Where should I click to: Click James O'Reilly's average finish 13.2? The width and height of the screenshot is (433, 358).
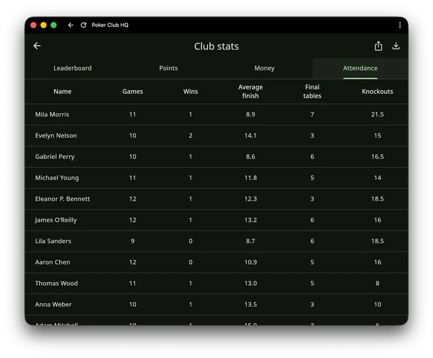[250, 220]
